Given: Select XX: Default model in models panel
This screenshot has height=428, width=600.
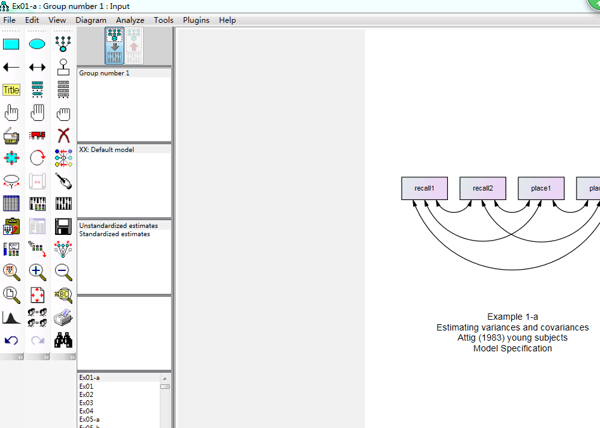Looking at the screenshot, I should pyautogui.click(x=124, y=149).
